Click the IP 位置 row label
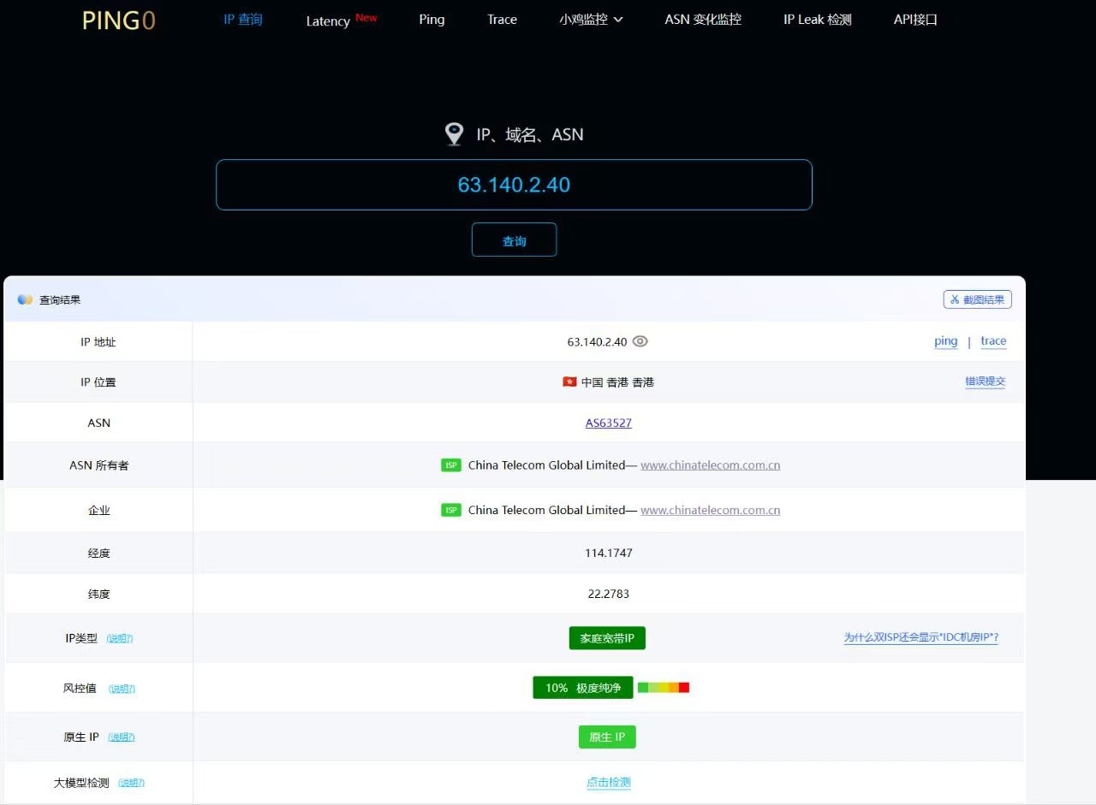1096x805 pixels. 98,382
